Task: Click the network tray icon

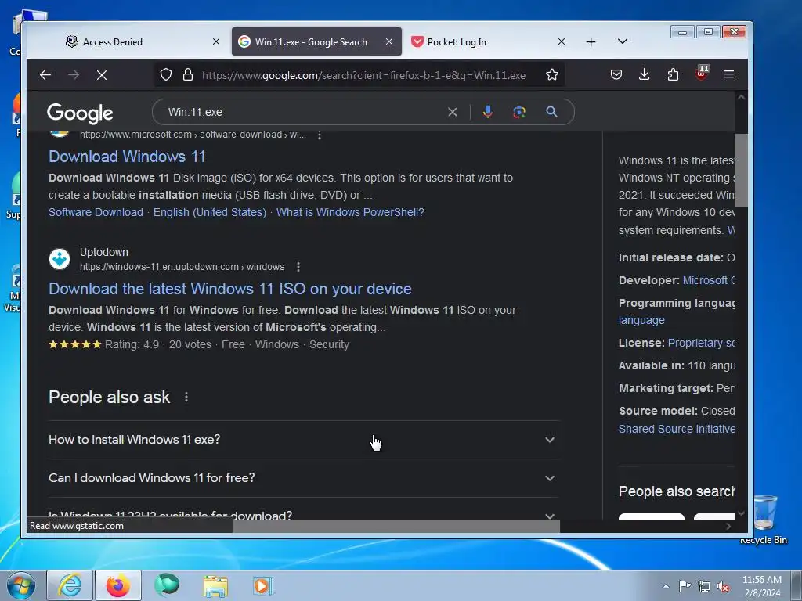Action: tap(704, 586)
